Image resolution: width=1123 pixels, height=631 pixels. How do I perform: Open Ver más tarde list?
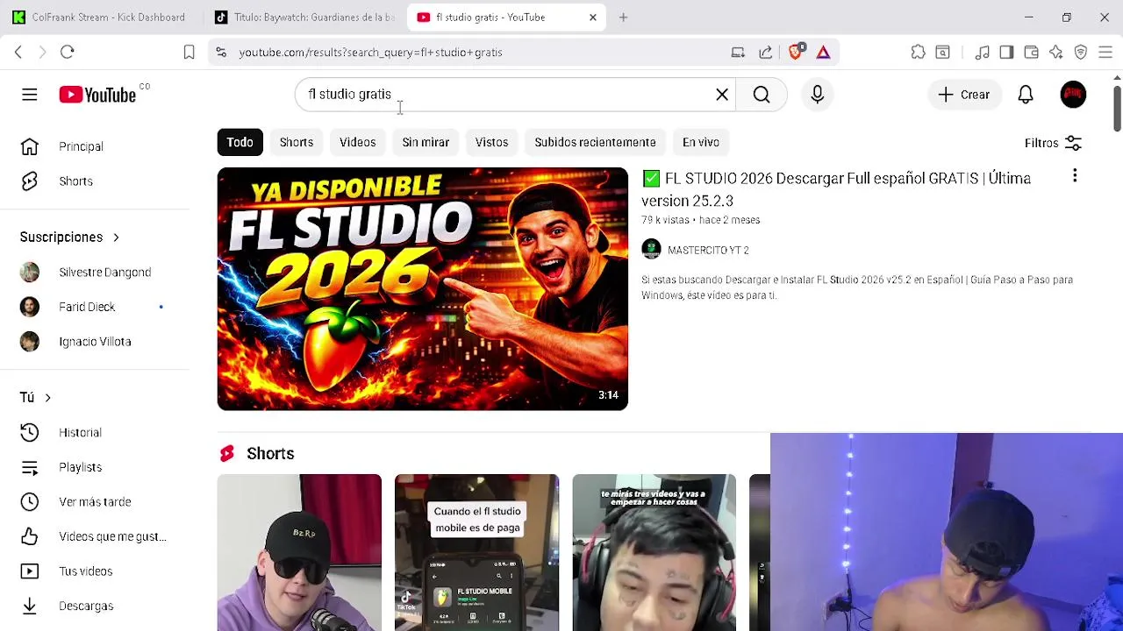(95, 502)
